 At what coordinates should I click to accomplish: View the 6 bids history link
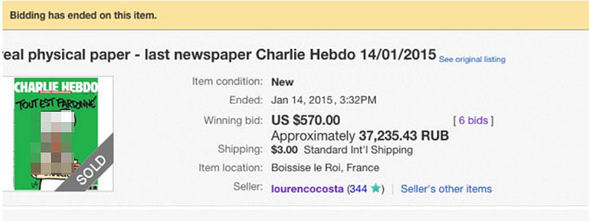tap(473, 121)
